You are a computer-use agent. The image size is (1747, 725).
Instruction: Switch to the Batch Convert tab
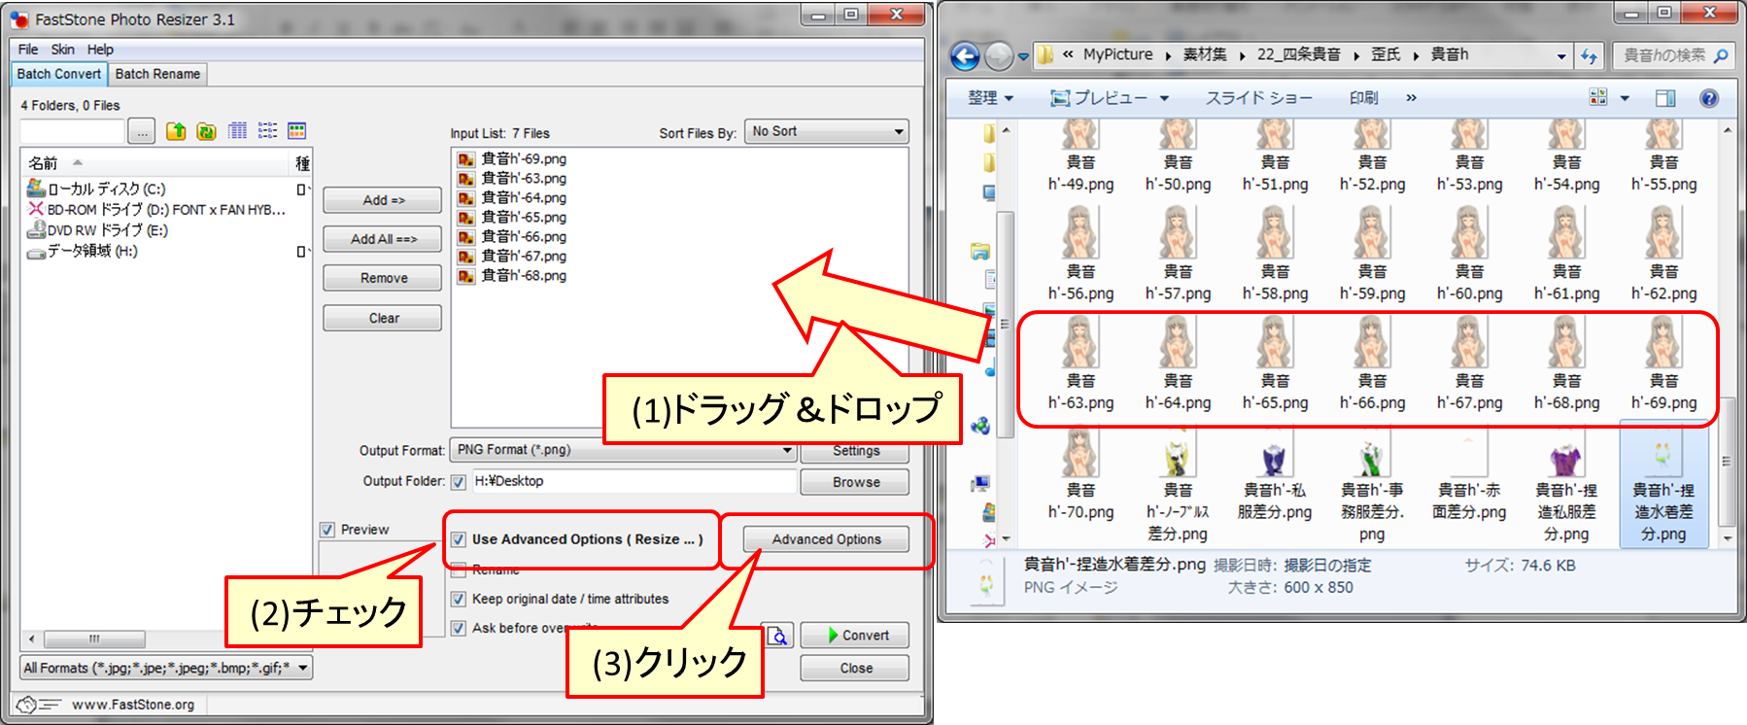(59, 74)
